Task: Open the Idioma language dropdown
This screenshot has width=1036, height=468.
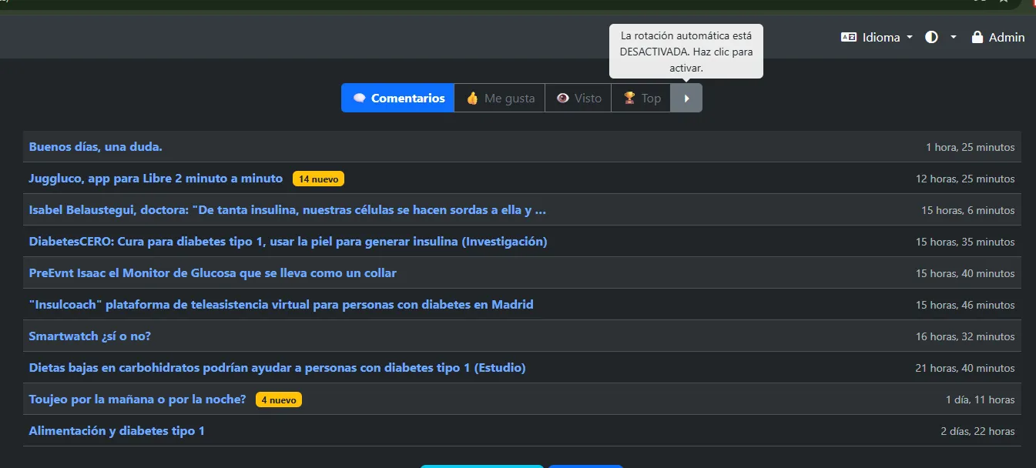Action: tap(877, 37)
